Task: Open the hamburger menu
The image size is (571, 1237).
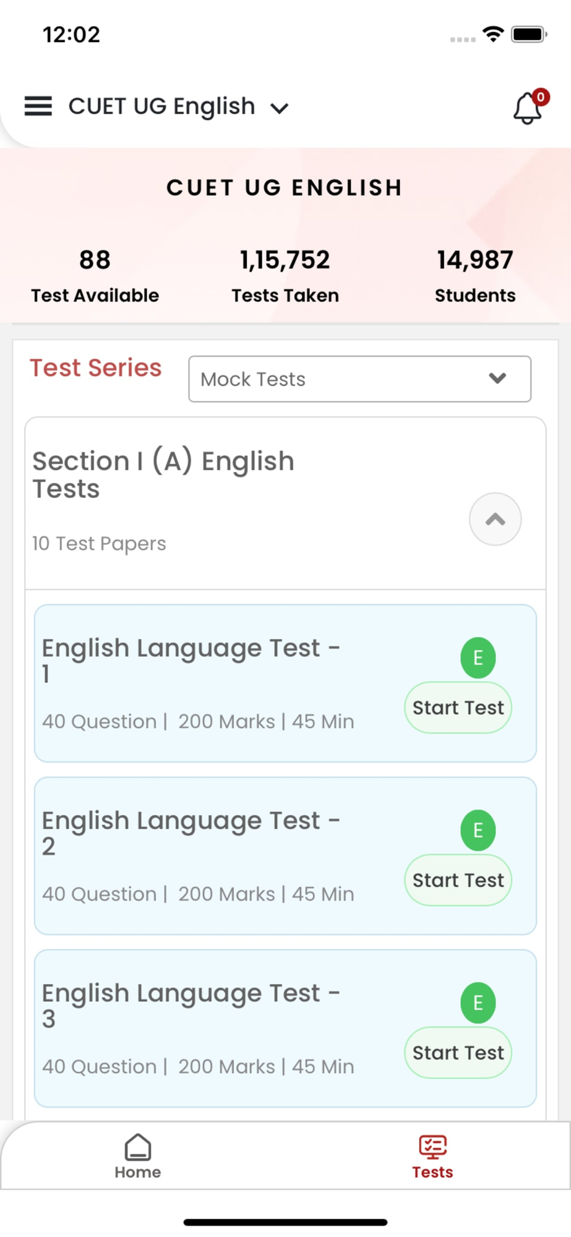Action: [38, 106]
